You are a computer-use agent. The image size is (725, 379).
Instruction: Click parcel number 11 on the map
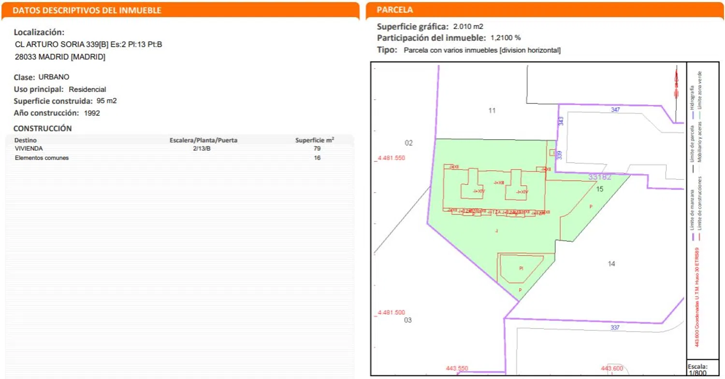pyautogui.click(x=492, y=111)
